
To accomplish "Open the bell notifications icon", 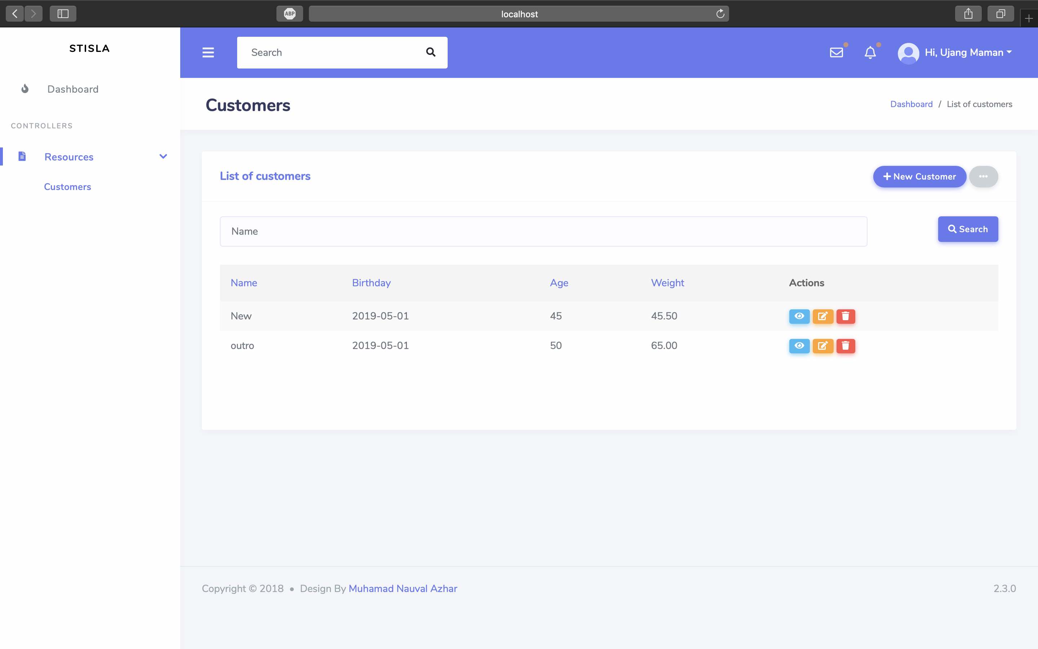I will pos(870,52).
